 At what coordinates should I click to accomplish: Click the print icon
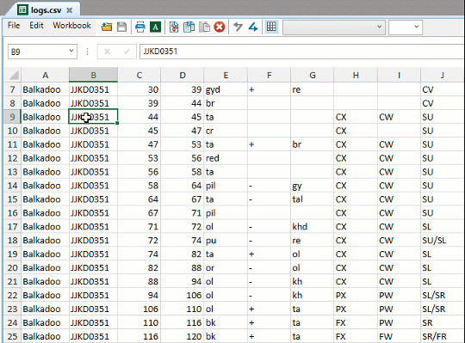[x=140, y=27]
